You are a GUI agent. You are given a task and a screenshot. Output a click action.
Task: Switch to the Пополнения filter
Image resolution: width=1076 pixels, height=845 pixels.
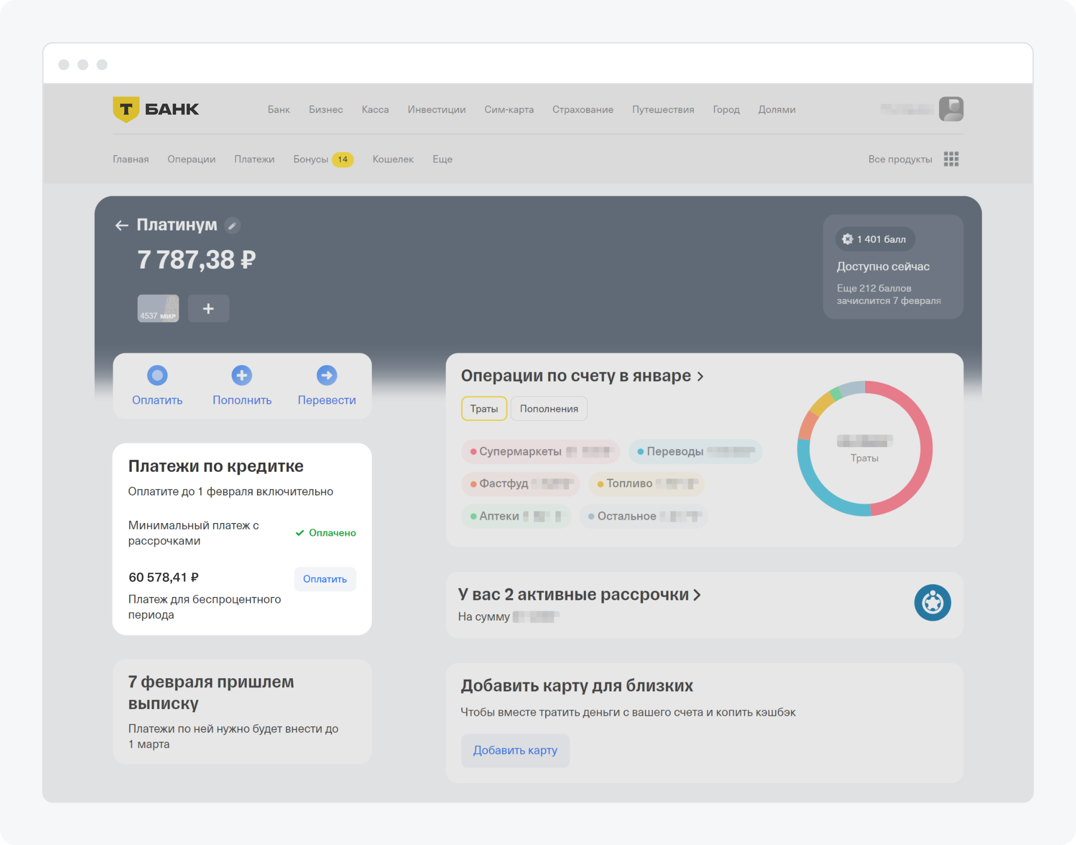coord(549,409)
